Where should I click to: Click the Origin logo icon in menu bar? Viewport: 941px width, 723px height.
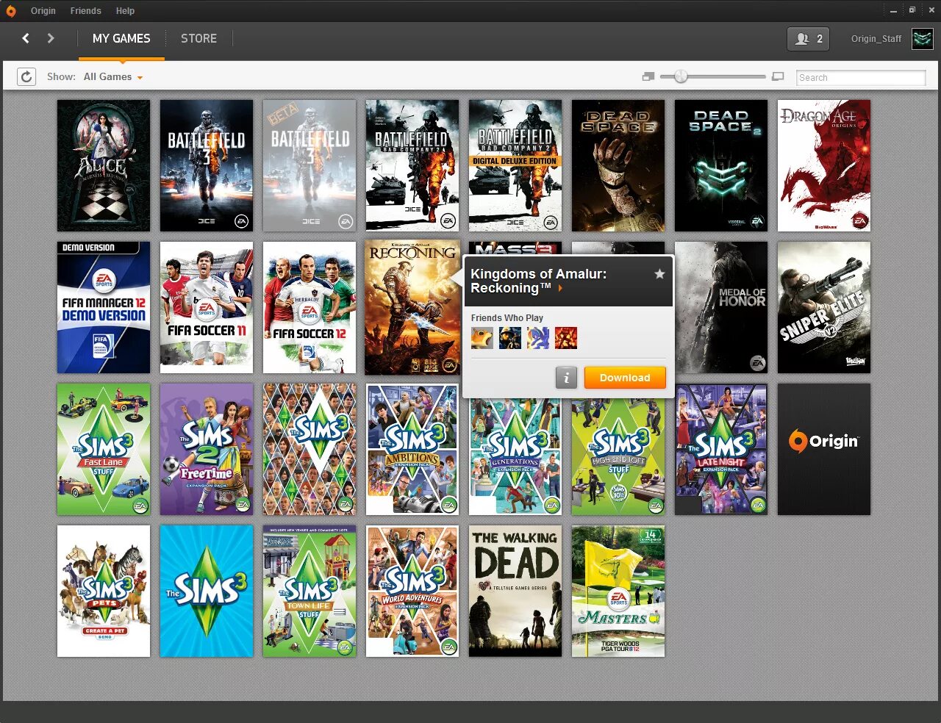pos(10,11)
